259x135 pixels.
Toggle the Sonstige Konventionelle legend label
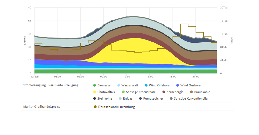point(191,99)
